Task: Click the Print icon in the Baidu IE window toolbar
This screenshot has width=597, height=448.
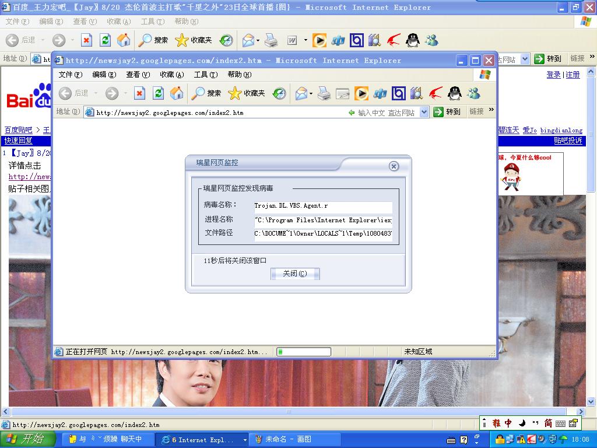Action: pyautogui.click(x=271, y=40)
